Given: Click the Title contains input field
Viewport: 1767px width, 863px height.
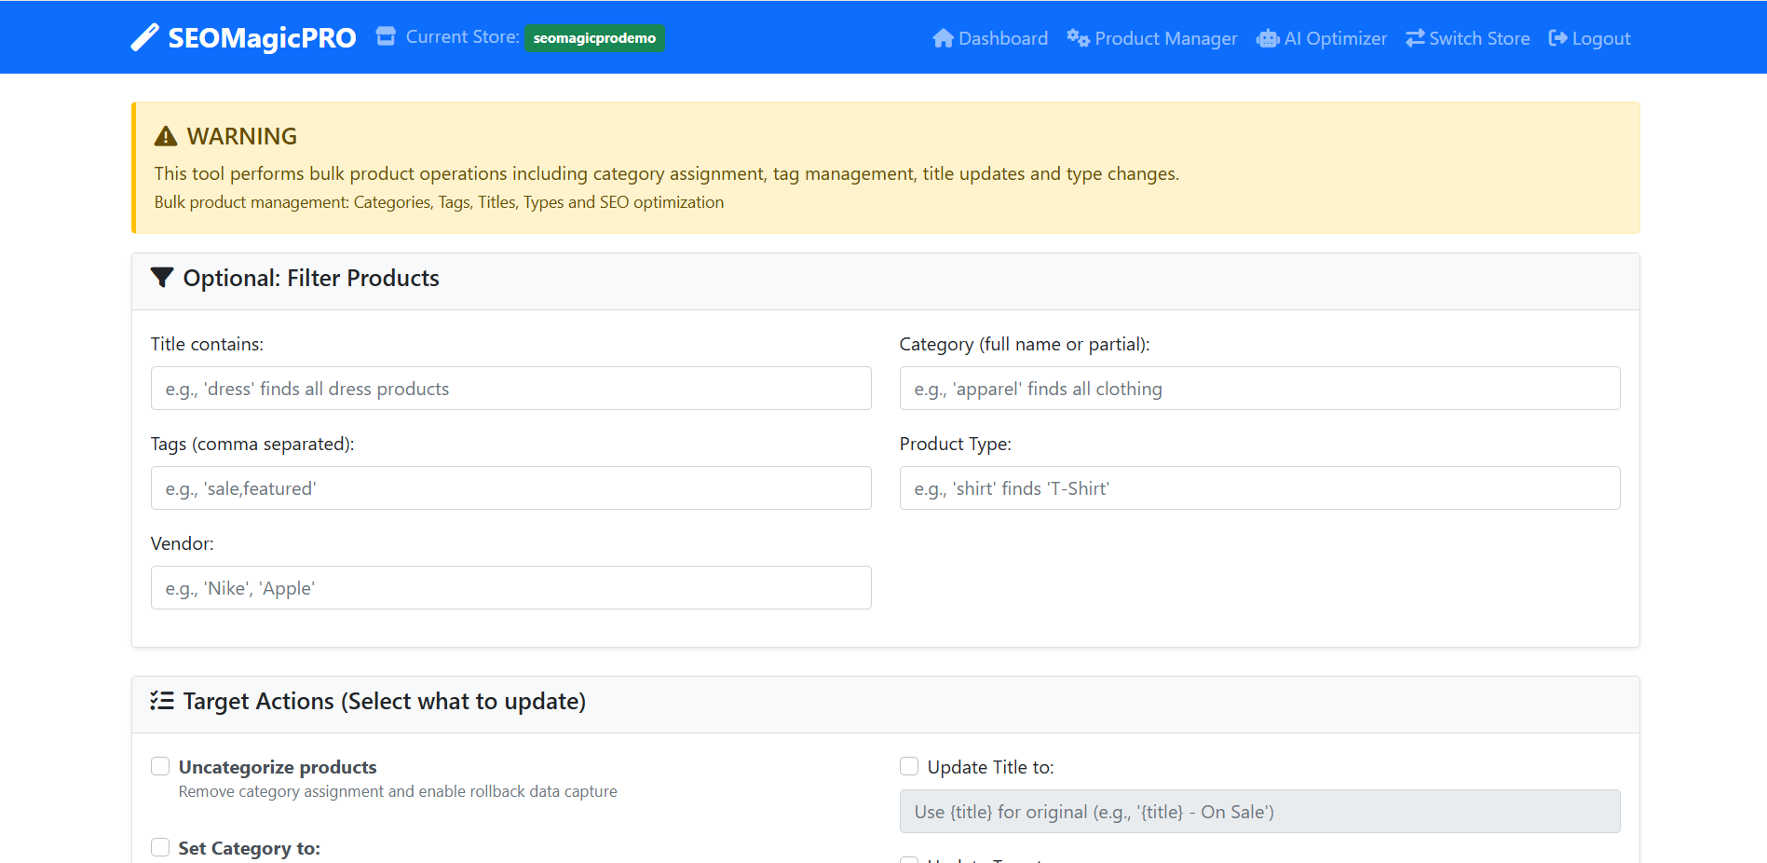Looking at the screenshot, I should coord(510,388).
